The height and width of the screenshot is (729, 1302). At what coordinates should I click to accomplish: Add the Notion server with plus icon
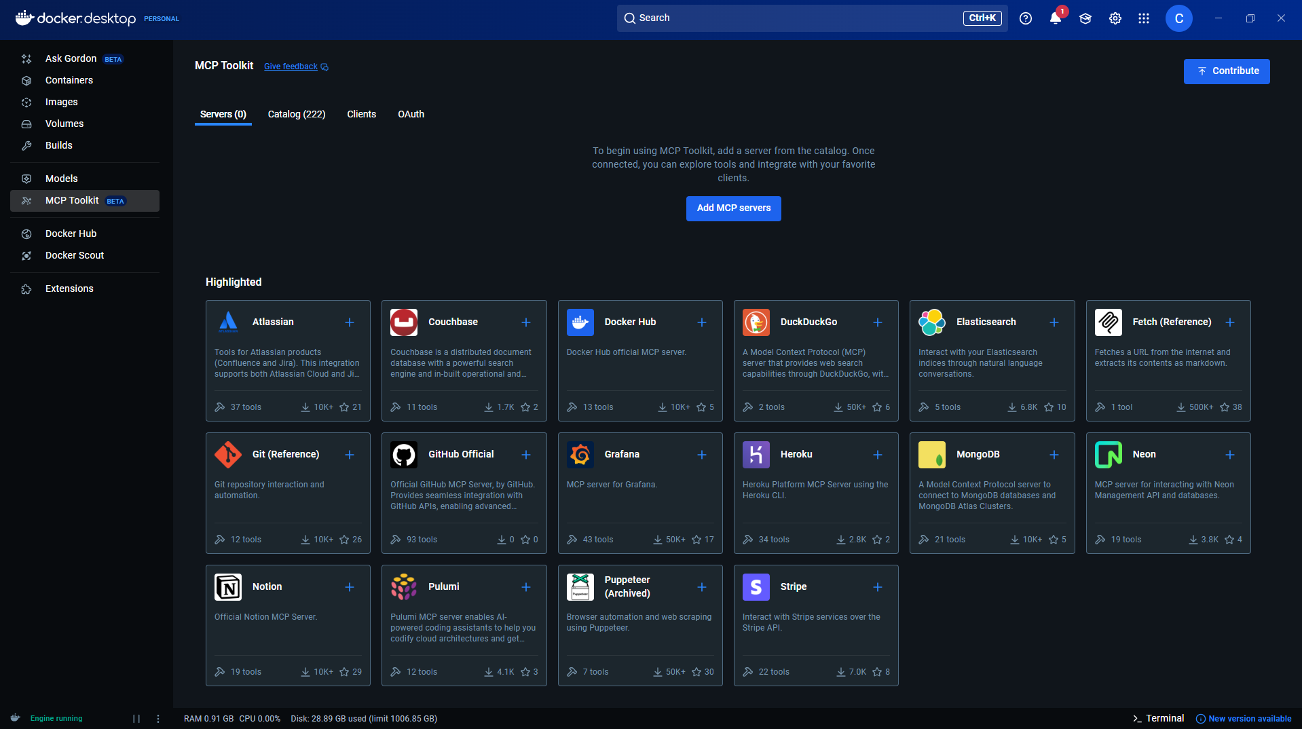click(350, 587)
